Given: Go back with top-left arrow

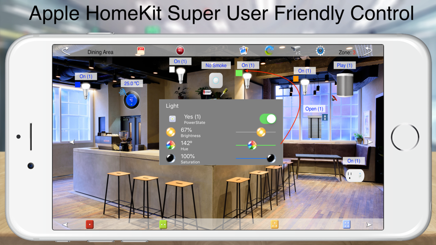Looking at the screenshot, I should (66, 51).
